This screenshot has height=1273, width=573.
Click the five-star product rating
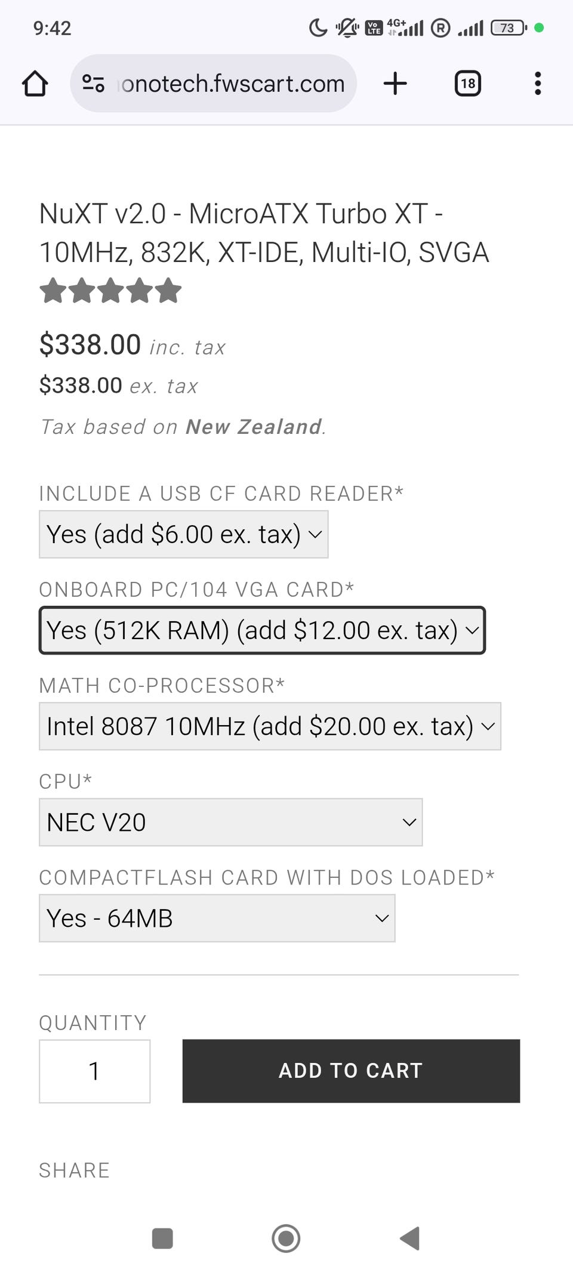[110, 291]
